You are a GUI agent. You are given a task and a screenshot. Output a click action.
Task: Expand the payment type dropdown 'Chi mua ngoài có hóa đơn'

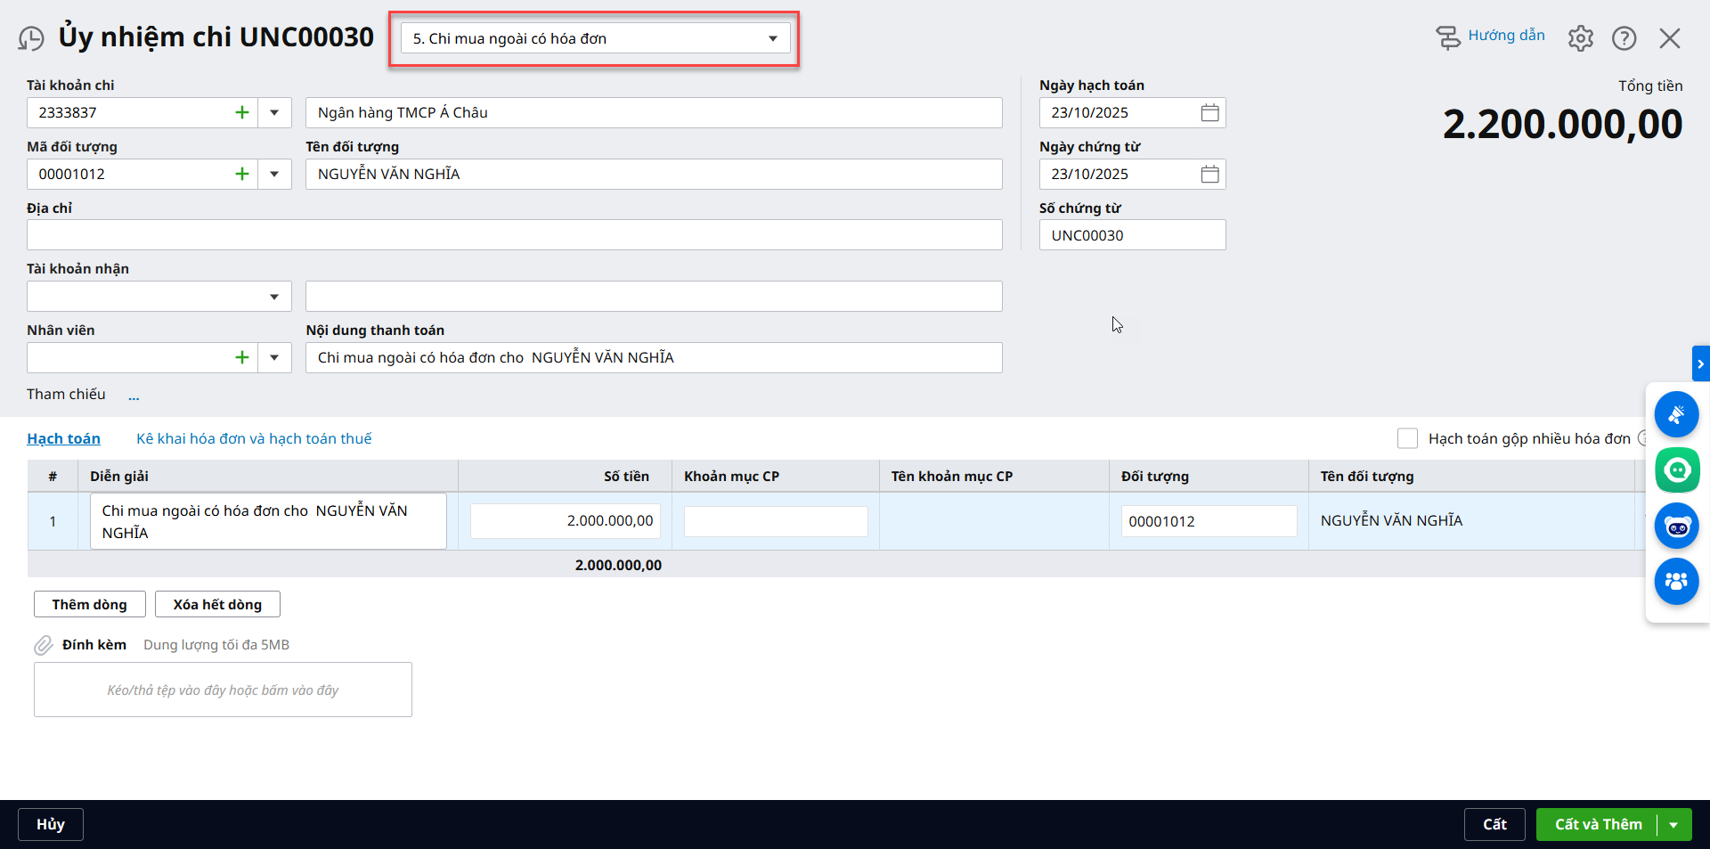pos(772,38)
